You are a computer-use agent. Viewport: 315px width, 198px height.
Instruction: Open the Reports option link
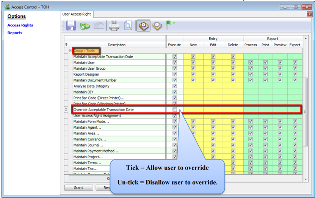[15, 33]
